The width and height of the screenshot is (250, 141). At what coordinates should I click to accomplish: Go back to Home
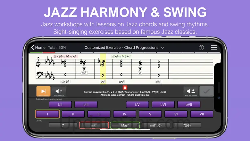[38, 48]
